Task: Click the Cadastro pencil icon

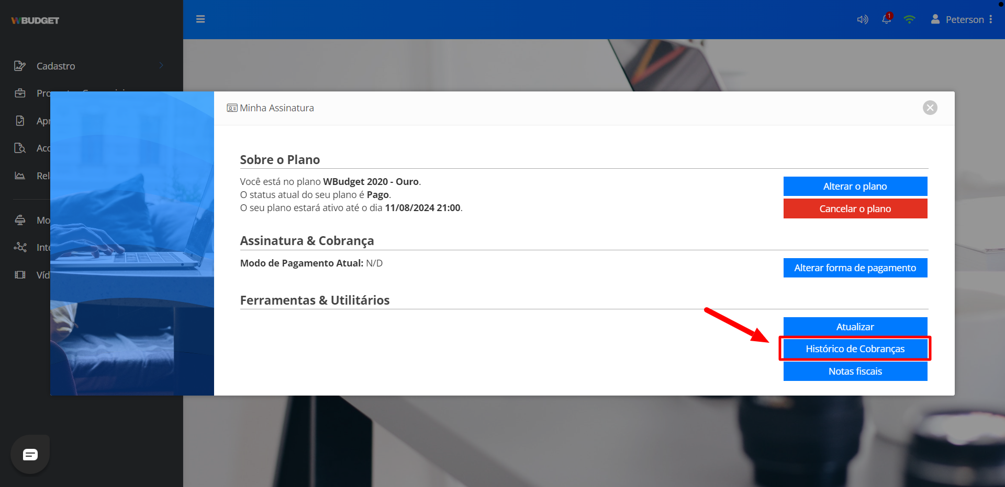Action: click(x=20, y=66)
